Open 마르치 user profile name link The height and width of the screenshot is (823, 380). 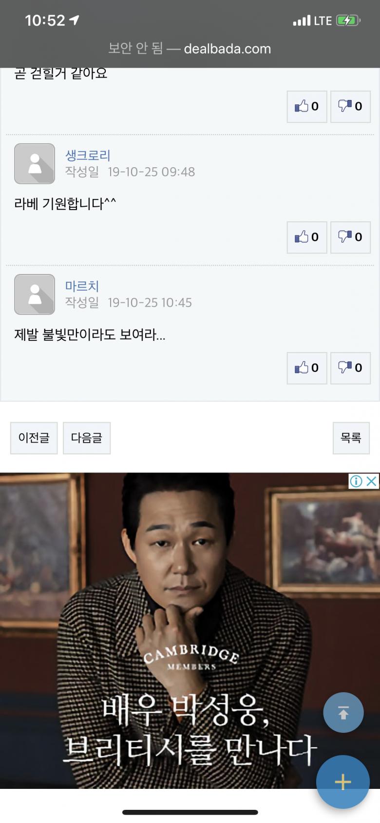click(82, 286)
